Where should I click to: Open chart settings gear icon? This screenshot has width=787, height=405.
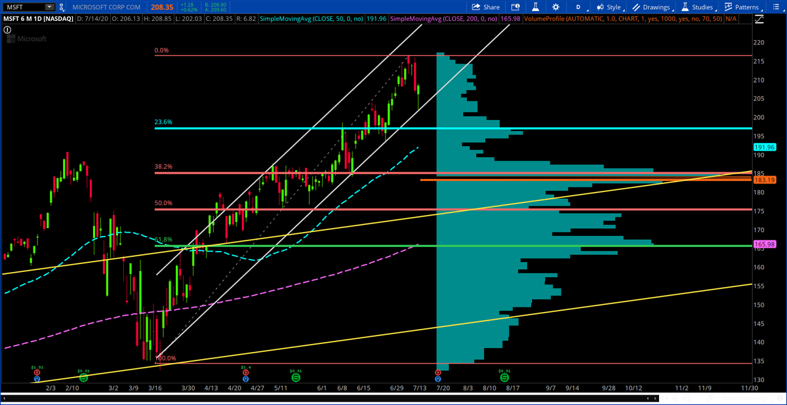point(555,7)
